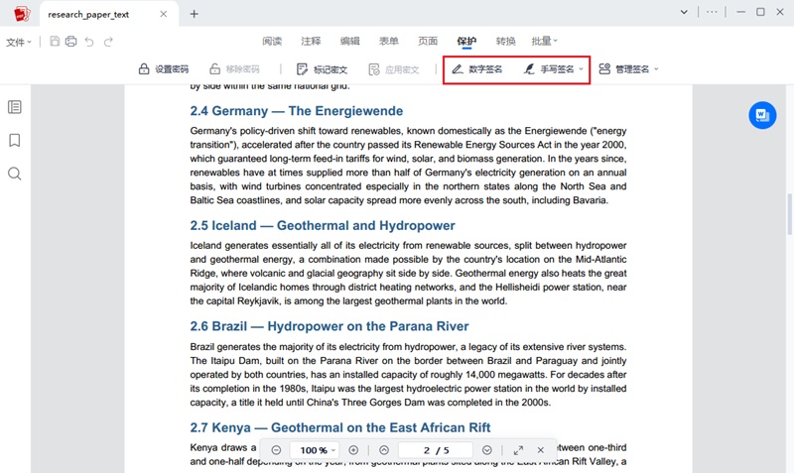
Task: Switch to the 注释 tab
Action: tap(311, 41)
